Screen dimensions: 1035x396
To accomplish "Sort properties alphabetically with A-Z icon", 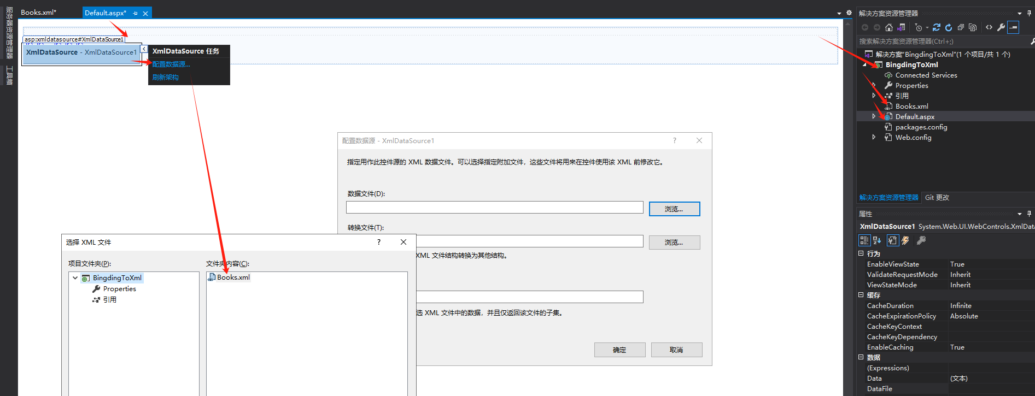I will pyautogui.click(x=877, y=240).
